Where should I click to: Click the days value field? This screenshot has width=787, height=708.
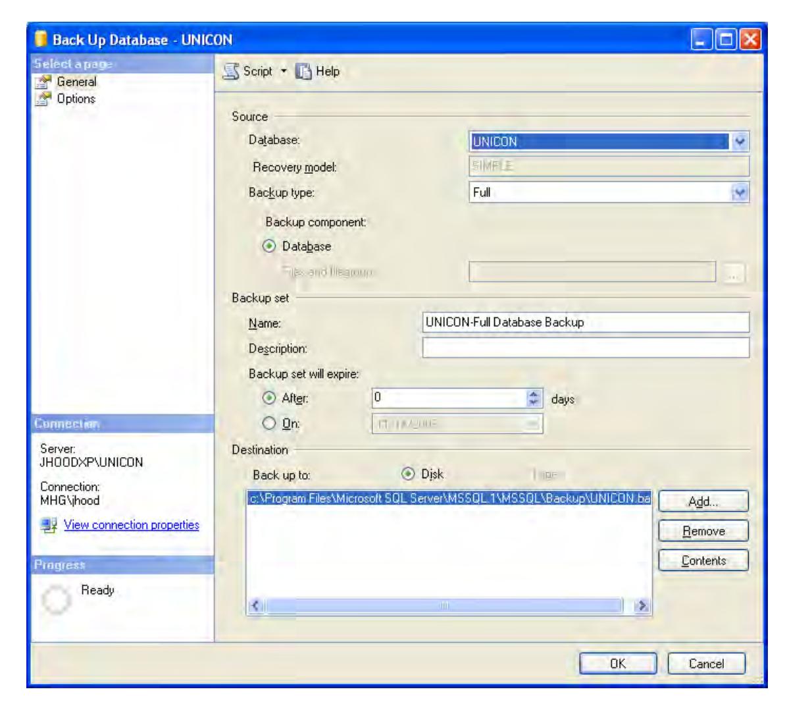[x=449, y=398]
